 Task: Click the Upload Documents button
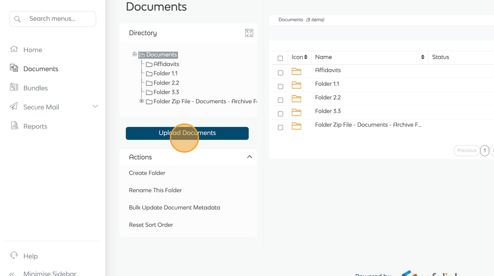coord(187,133)
